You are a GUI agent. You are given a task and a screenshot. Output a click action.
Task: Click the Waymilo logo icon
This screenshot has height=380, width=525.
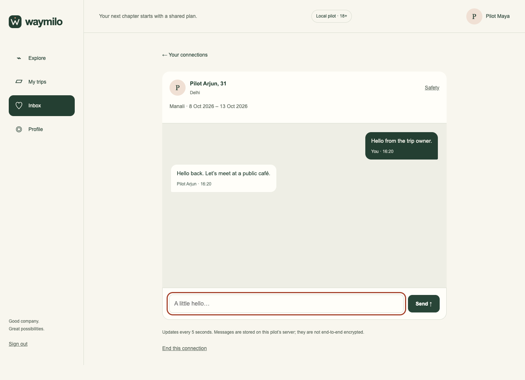[x=15, y=22]
